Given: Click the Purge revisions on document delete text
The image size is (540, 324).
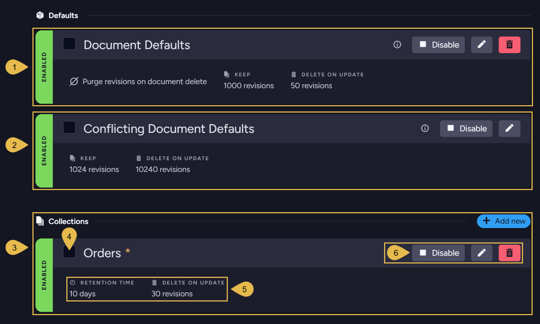Looking at the screenshot, I should pyautogui.click(x=145, y=82).
